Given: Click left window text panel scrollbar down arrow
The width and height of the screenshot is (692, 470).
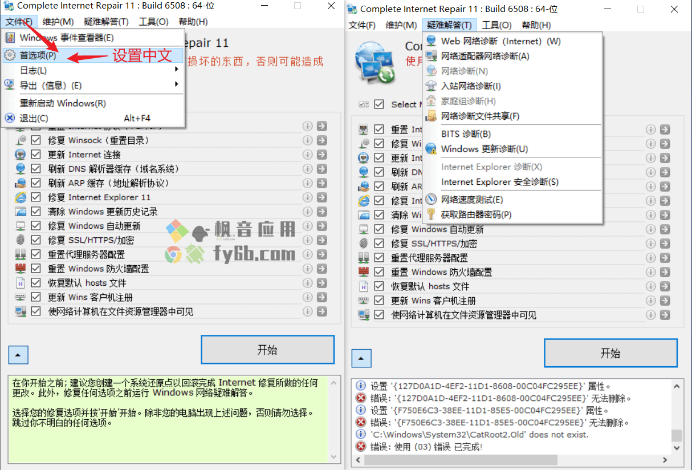Looking at the screenshot, I should coord(333,458).
